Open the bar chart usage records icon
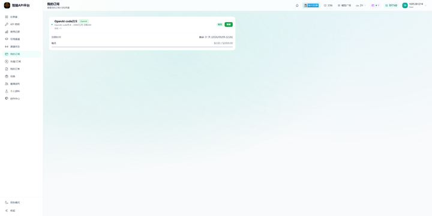 point(7,32)
